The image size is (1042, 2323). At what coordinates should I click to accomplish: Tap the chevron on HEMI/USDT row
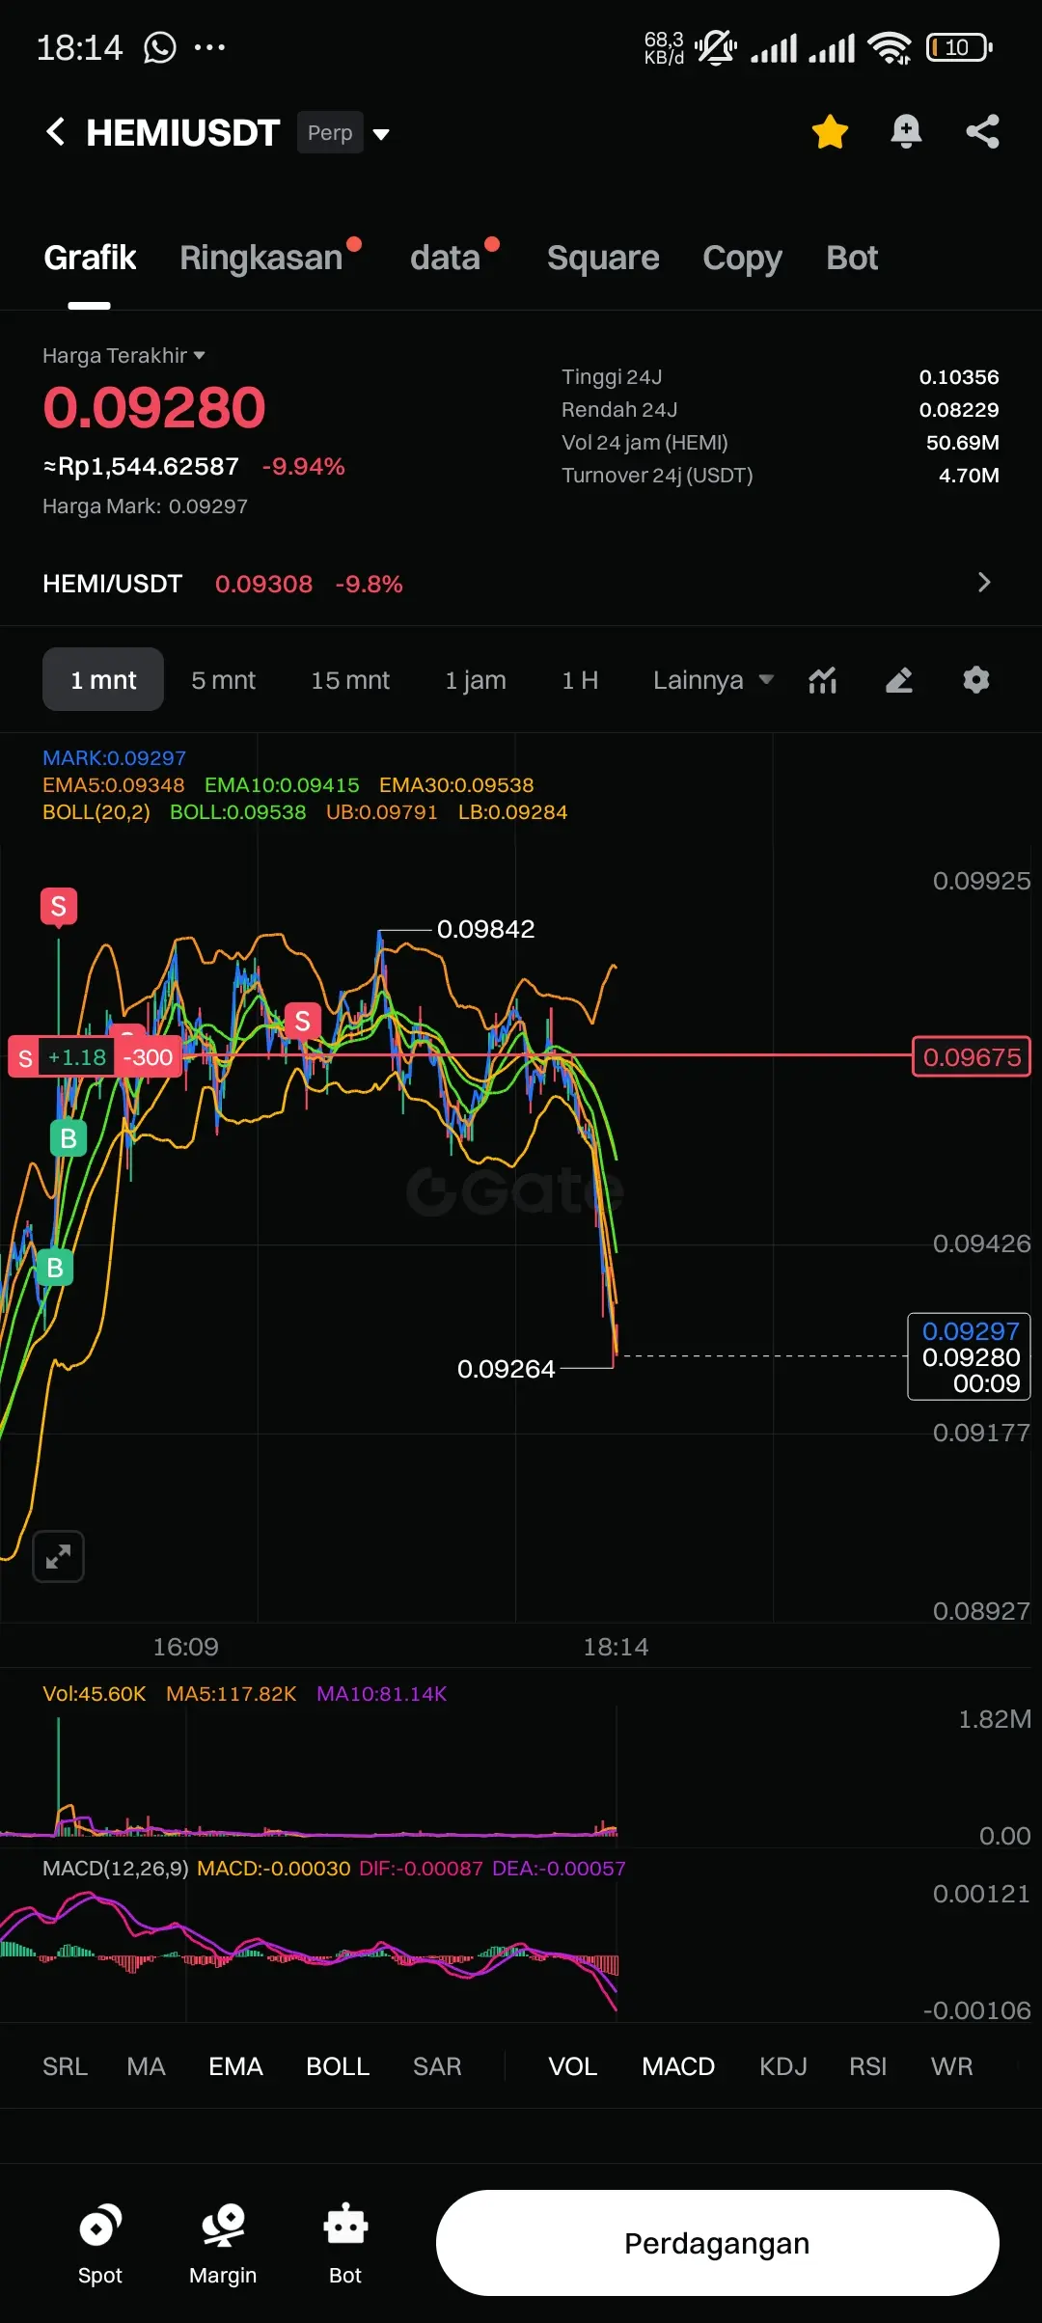pyautogui.click(x=983, y=583)
